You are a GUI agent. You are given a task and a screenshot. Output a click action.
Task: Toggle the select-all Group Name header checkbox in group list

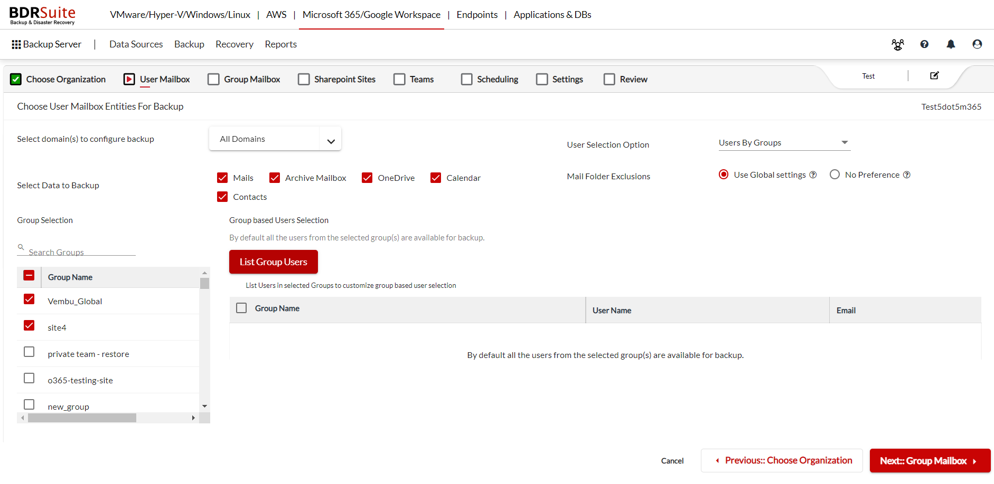[x=29, y=275]
